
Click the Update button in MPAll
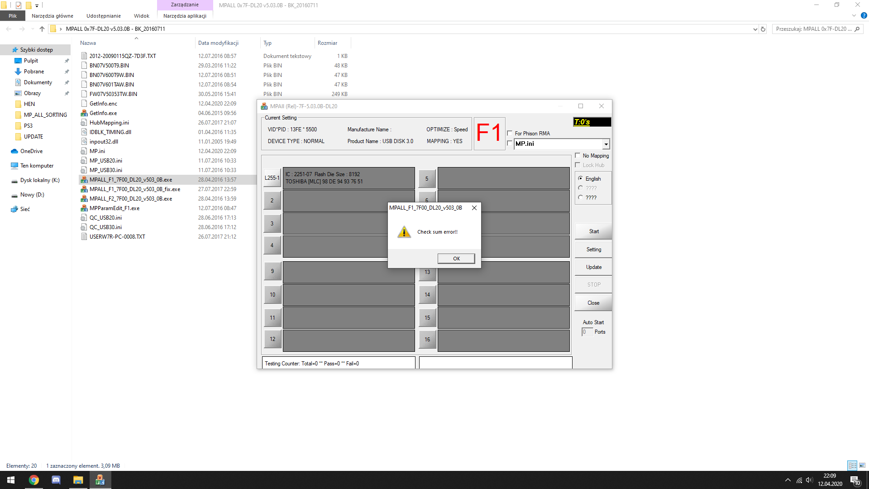593,267
